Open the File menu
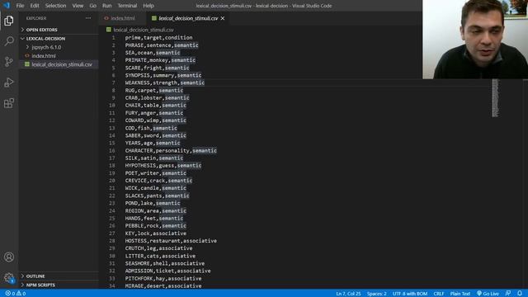Screen dimensions: 528x297 (20, 6)
